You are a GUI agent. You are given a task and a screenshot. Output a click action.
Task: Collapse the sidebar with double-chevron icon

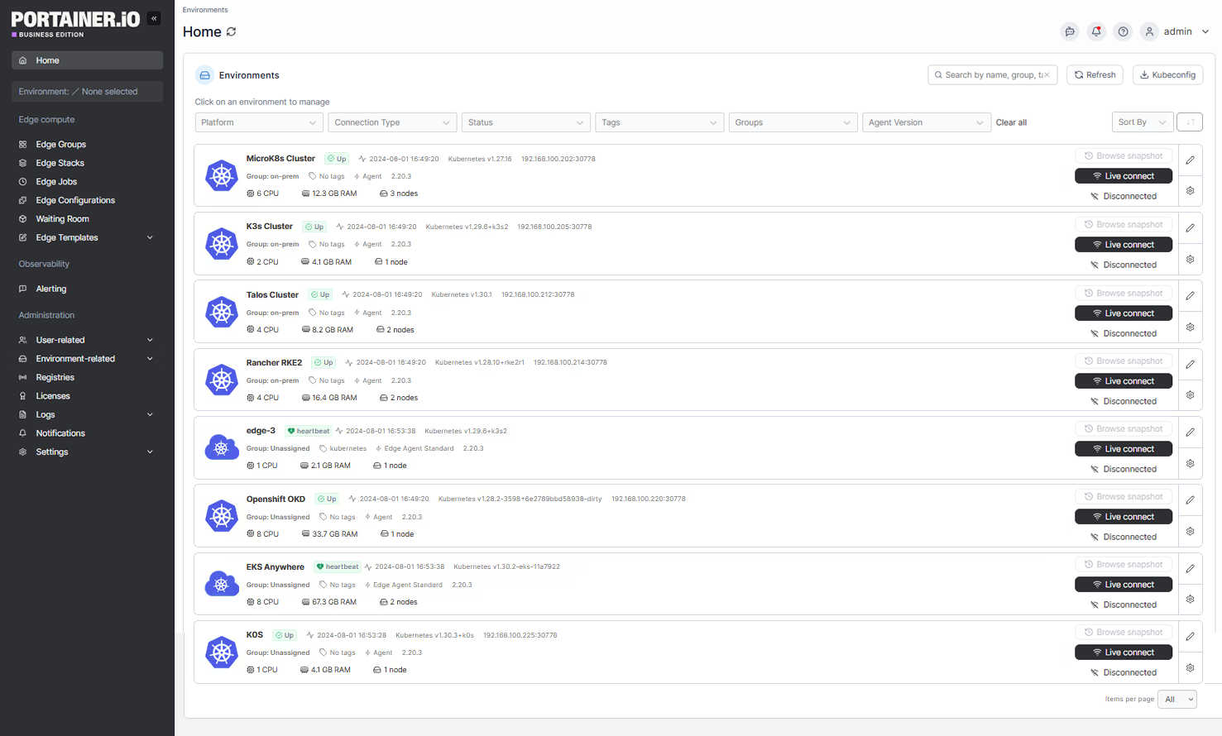pyautogui.click(x=154, y=18)
